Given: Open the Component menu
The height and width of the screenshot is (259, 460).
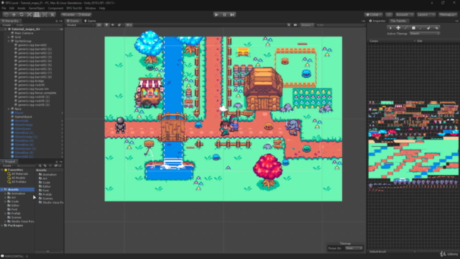Looking at the screenshot, I should pyautogui.click(x=55, y=8).
